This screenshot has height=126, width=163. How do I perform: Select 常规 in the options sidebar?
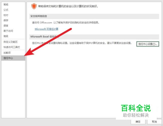pos(13,5)
